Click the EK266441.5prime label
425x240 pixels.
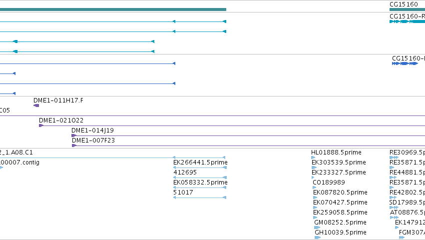click(200, 162)
